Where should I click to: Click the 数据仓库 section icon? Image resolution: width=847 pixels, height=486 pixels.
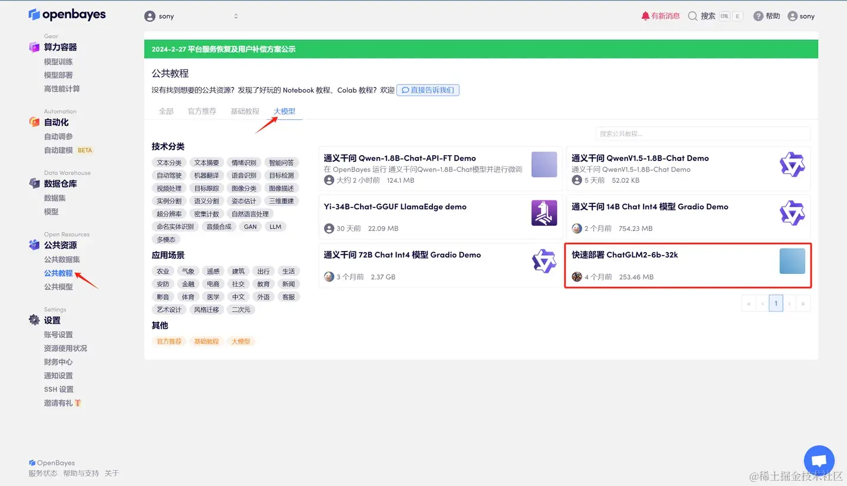[34, 183]
